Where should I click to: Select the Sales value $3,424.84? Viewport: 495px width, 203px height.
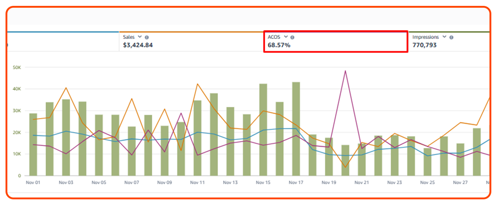pyautogui.click(x=138, y=45)
